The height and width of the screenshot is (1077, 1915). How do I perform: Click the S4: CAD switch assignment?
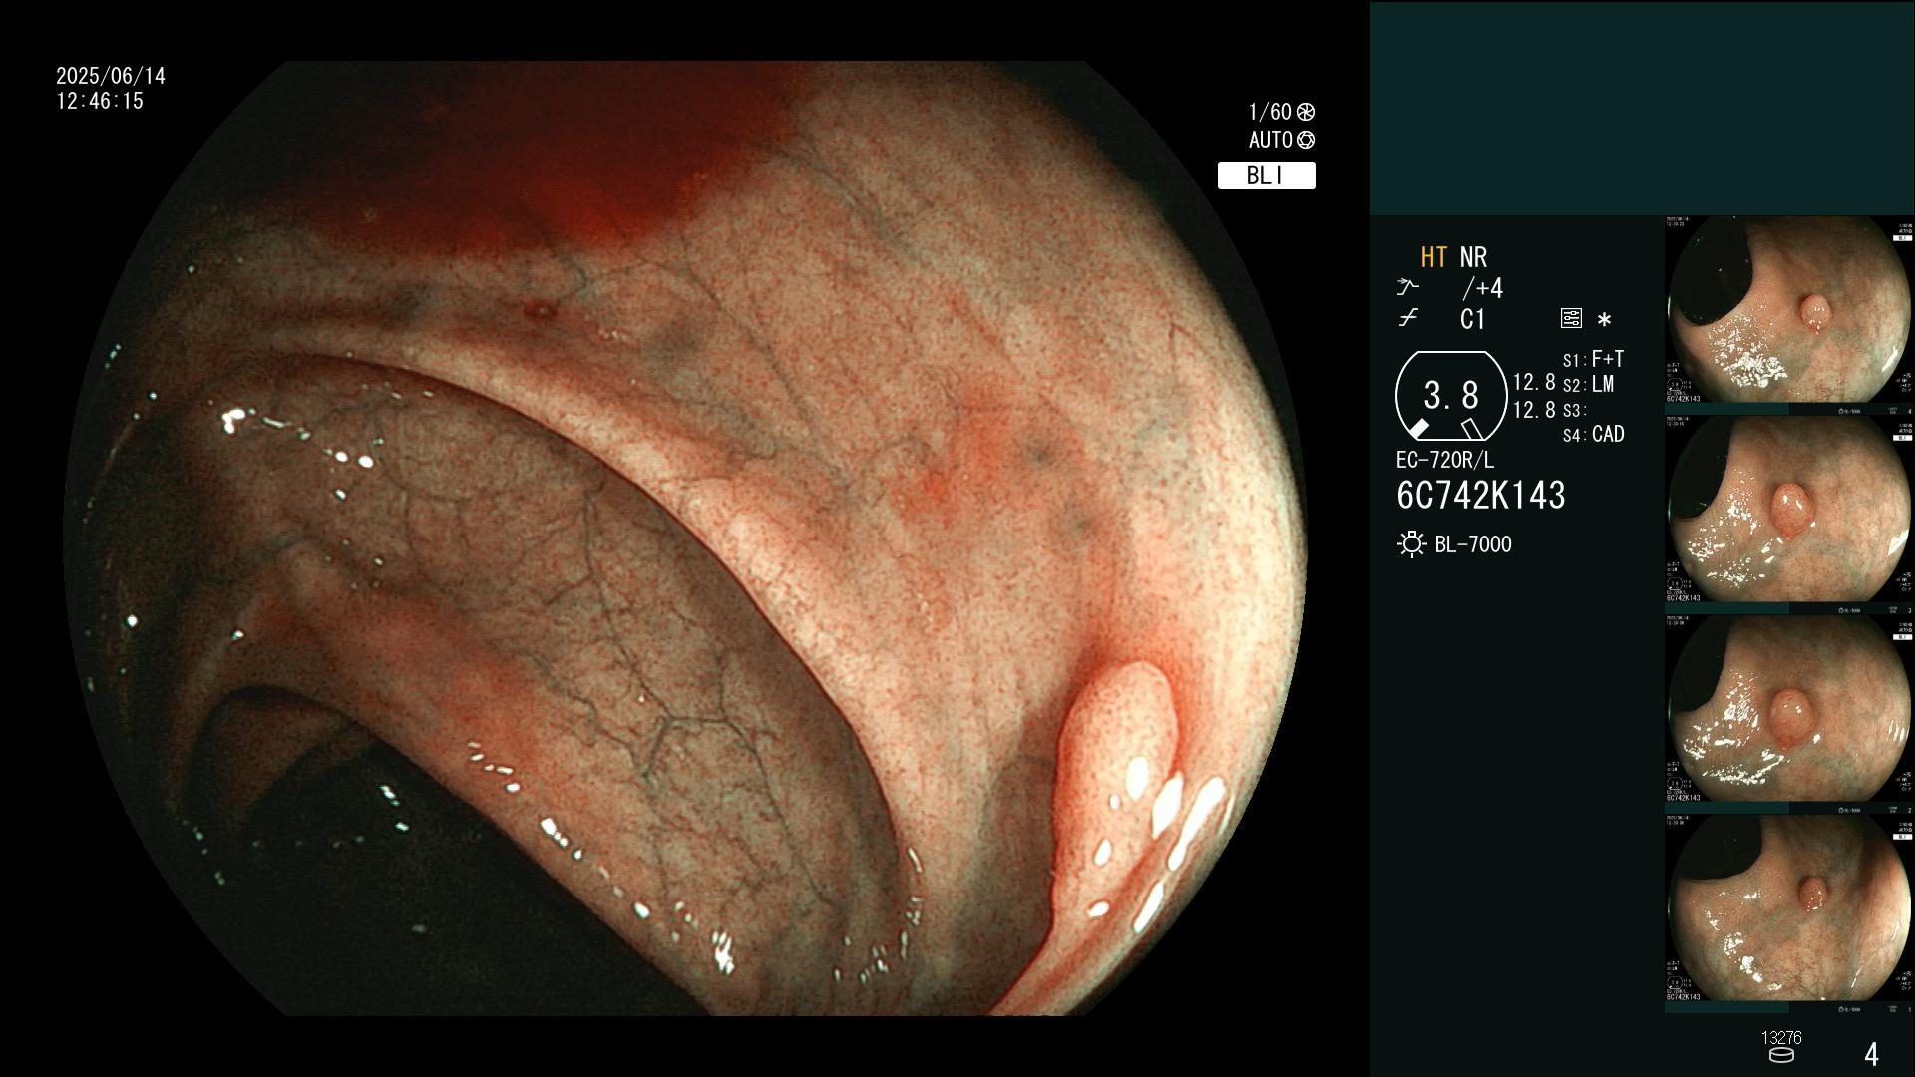point(1594,434)
